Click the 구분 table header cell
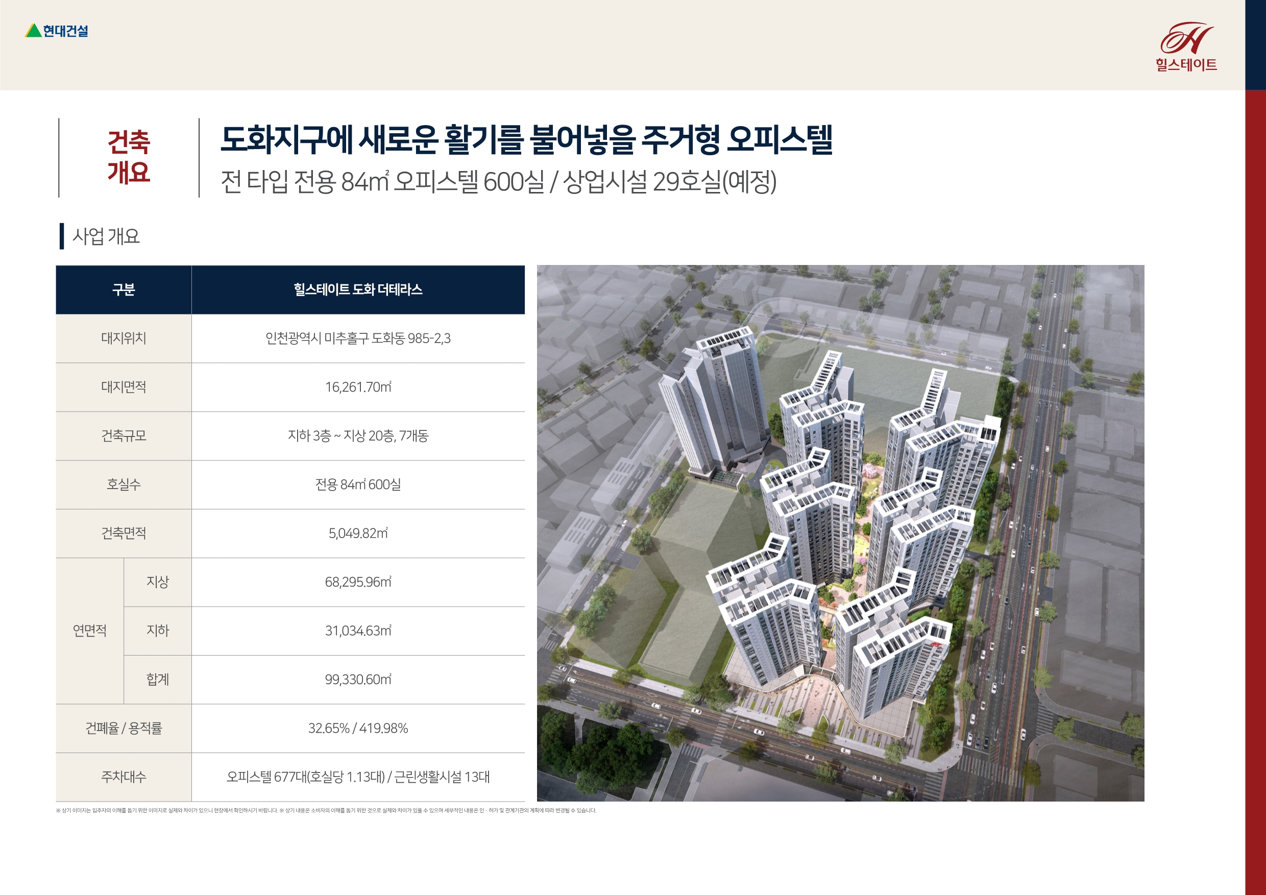The image size is (1266, 895). 124,289
